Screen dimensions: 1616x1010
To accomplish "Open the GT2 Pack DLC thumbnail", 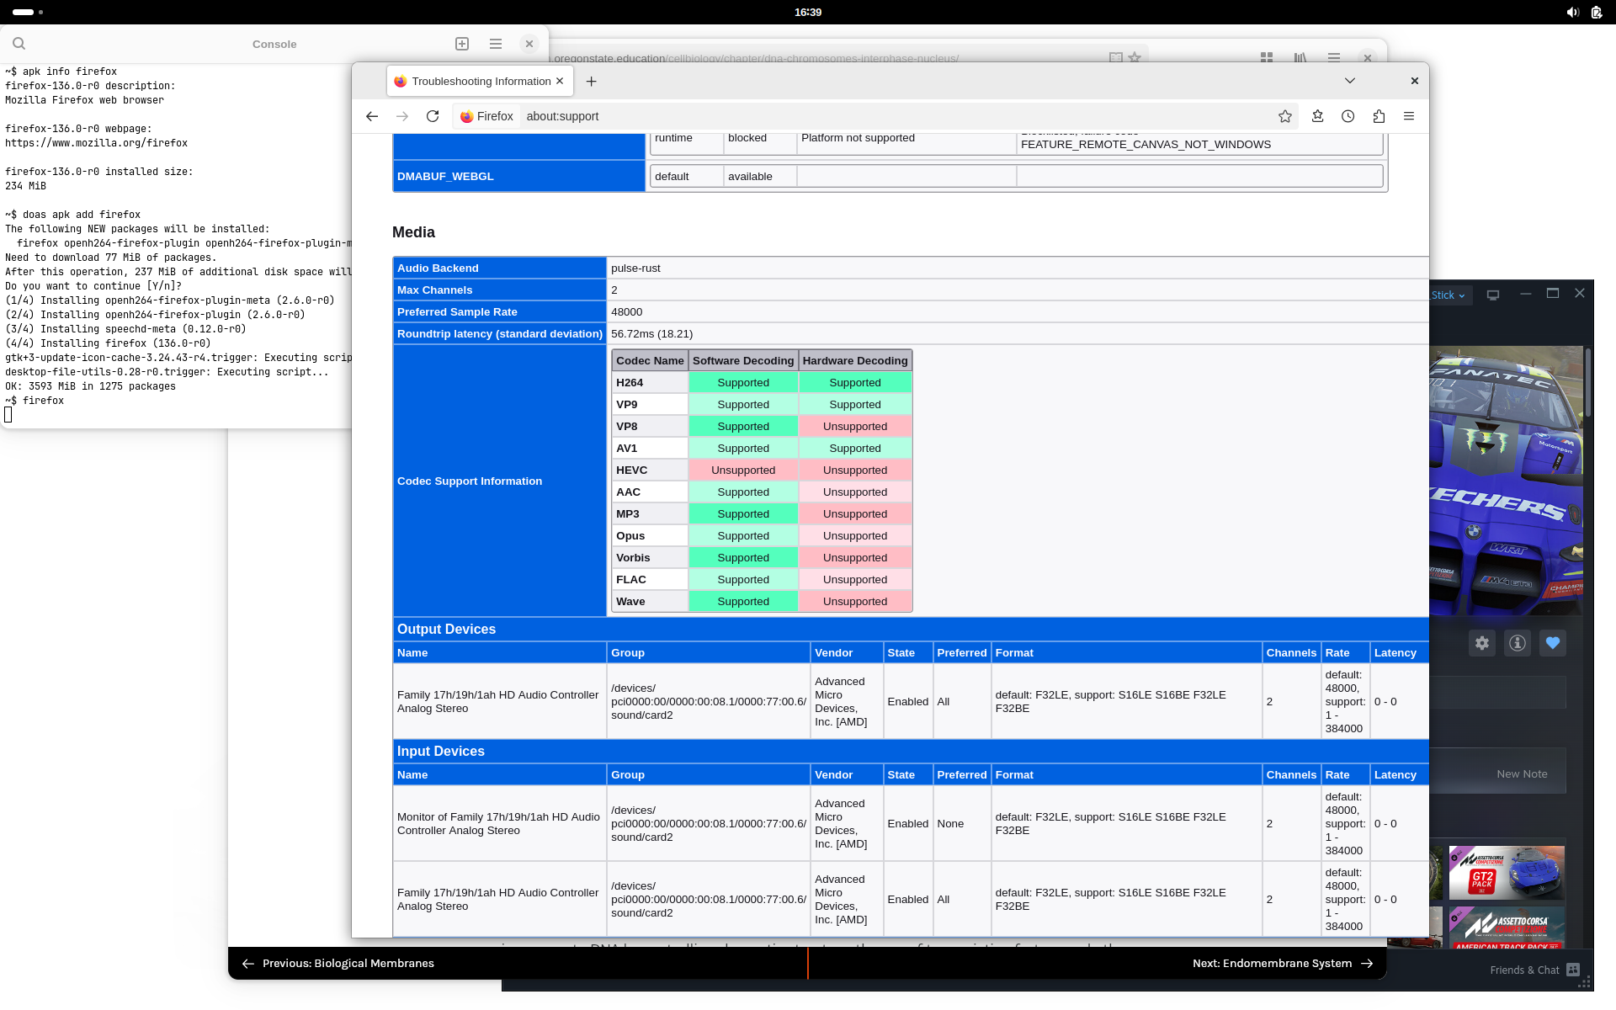I will click(1507, 874).
